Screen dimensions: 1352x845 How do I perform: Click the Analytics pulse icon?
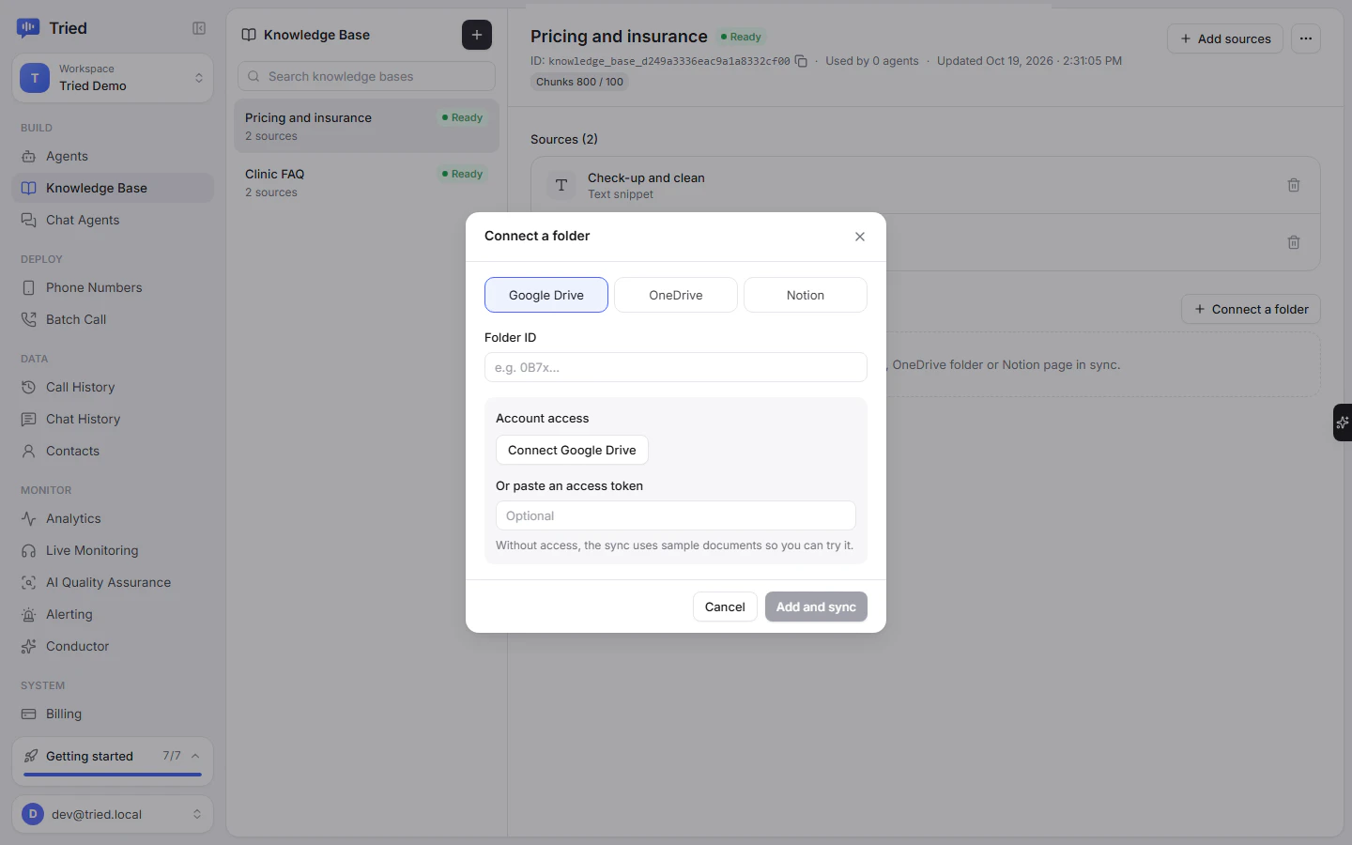[x=29, y=518]
